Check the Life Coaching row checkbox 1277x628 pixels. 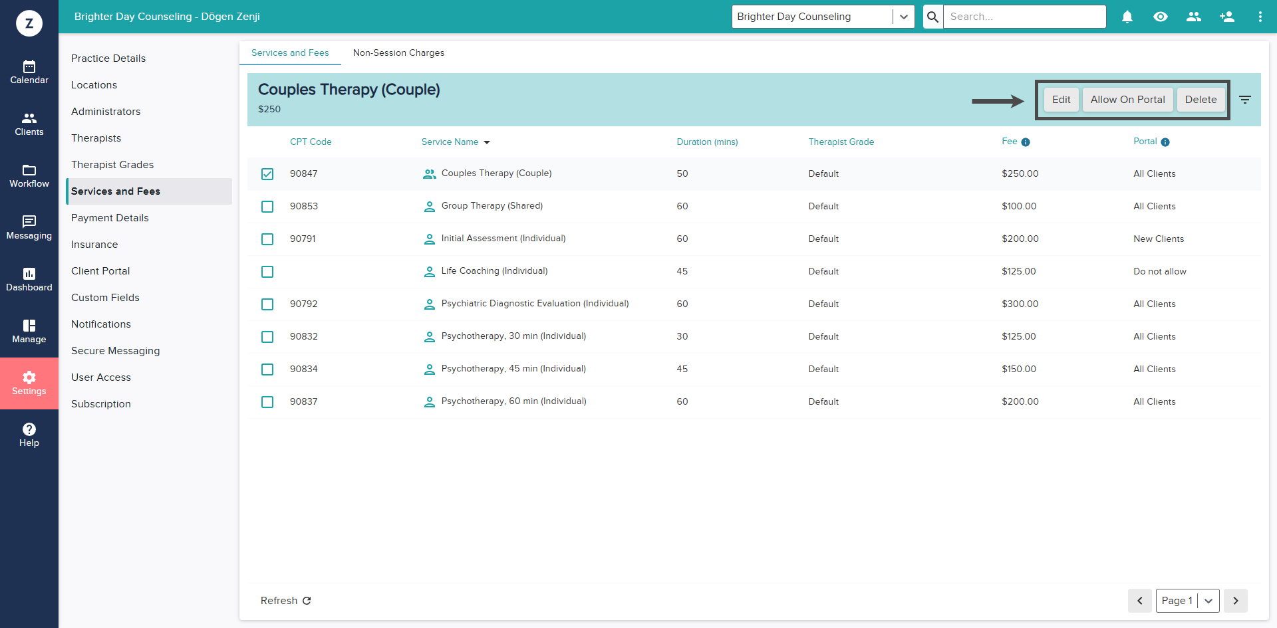tap(267, 272)
